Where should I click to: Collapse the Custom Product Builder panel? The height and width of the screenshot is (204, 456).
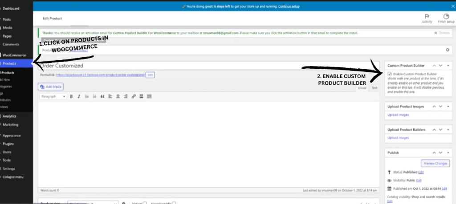(448, 66)
